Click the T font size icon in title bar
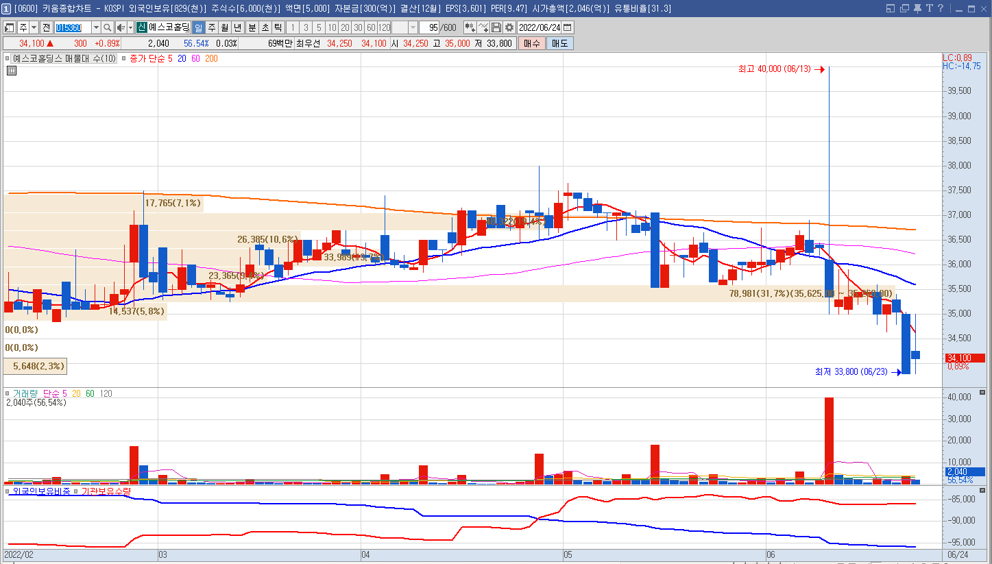Image resolution: width=992 pixels, height=564 pixels. click(930, 8)
